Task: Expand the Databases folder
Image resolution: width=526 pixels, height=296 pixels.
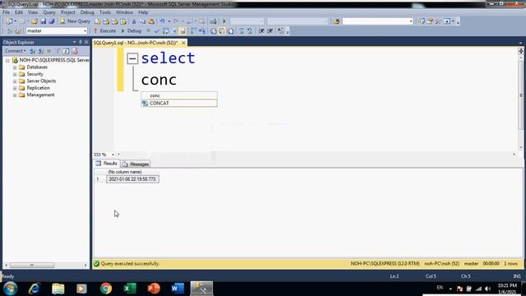Action: tap(15, 67)
